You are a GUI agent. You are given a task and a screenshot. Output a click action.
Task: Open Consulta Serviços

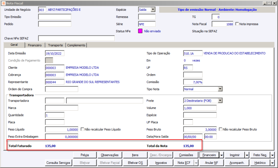coord(58,163)
